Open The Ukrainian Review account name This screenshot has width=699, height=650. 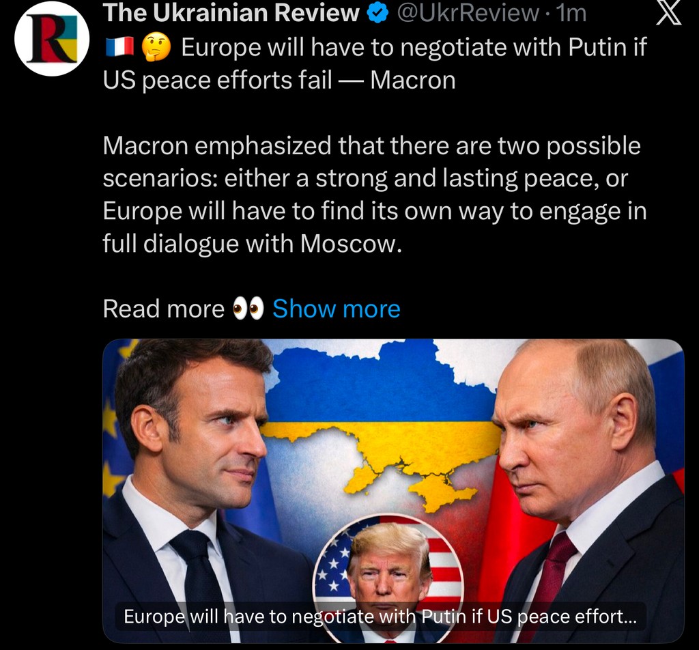click(231, 14)
